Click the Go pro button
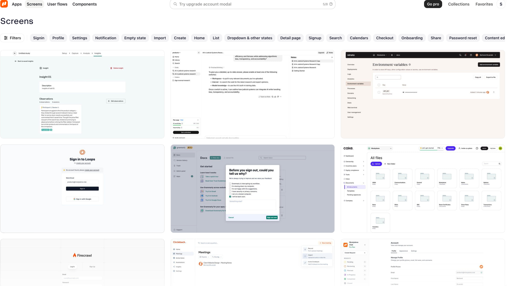This screenshot has width=507, height=286. pyautogui.click(x=433, y=4)
